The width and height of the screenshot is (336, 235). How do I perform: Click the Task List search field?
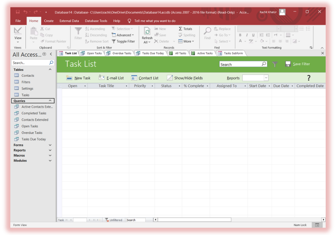(x=240, y=64)
